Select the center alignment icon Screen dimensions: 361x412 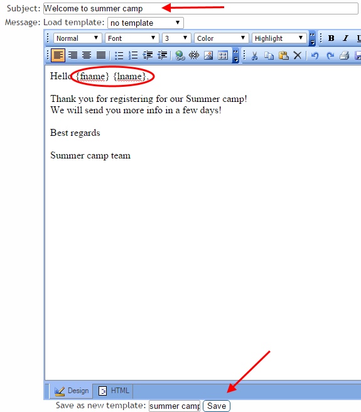coord(87,55)
